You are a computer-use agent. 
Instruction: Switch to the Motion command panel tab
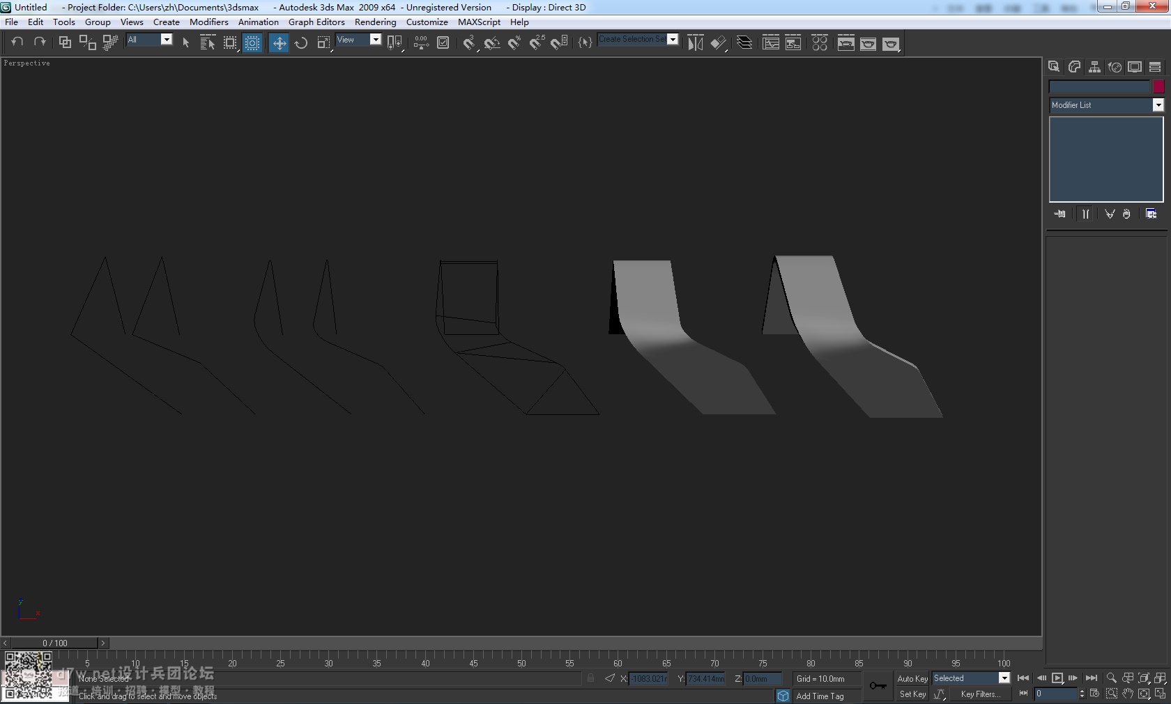(1115, 67)
